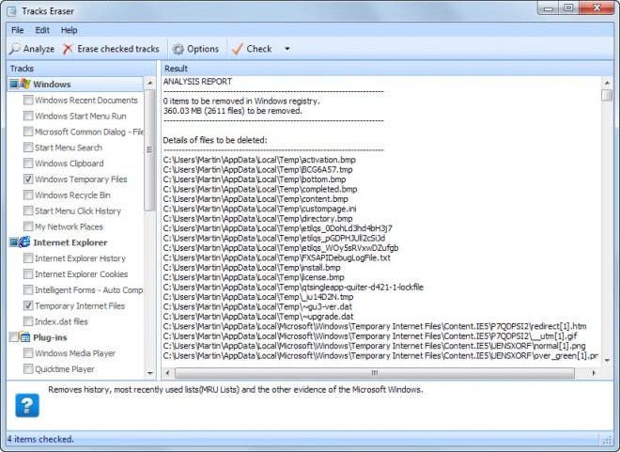Enable Intelligent Forms Auto Complete checkbox
Screen dimensions: 620x452
click(28, 289)
